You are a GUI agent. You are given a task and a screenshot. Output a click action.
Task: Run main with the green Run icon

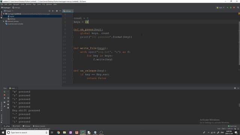[228, 7]
